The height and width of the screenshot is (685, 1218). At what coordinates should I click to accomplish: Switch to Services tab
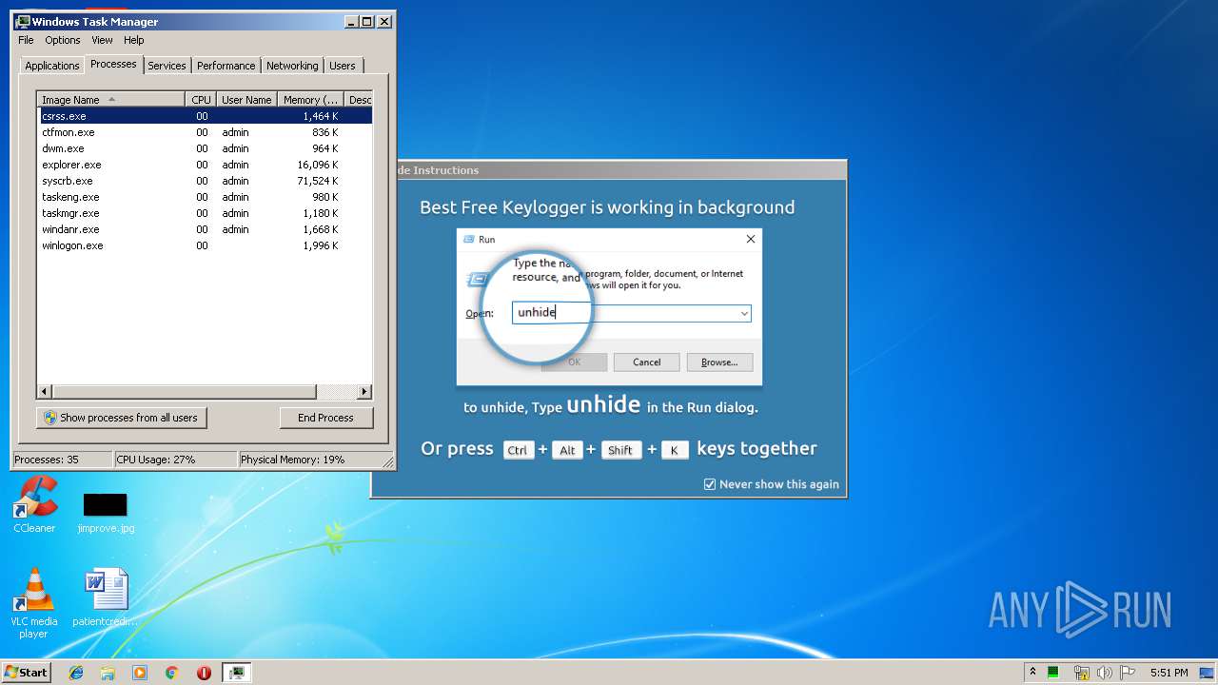167,66
